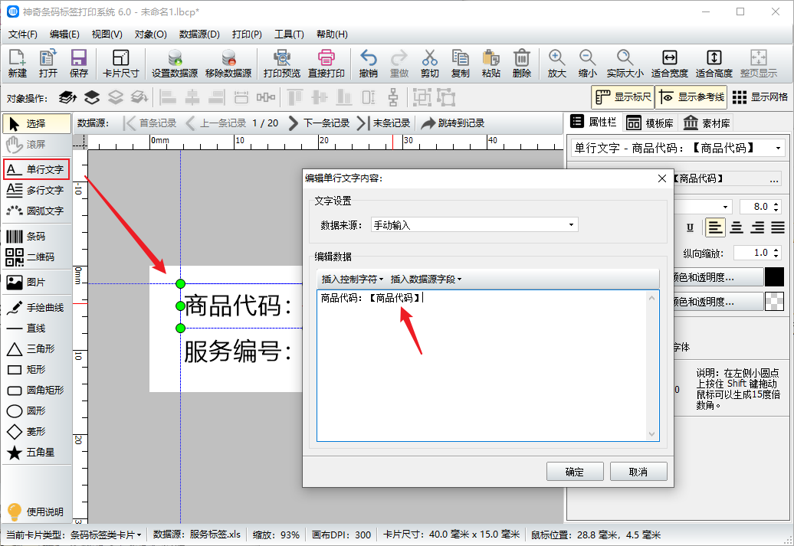This screenshot has width=794, height=546.
Task: Click the 设置数据源 toolbar icon
Action: (x=174, y=64)
